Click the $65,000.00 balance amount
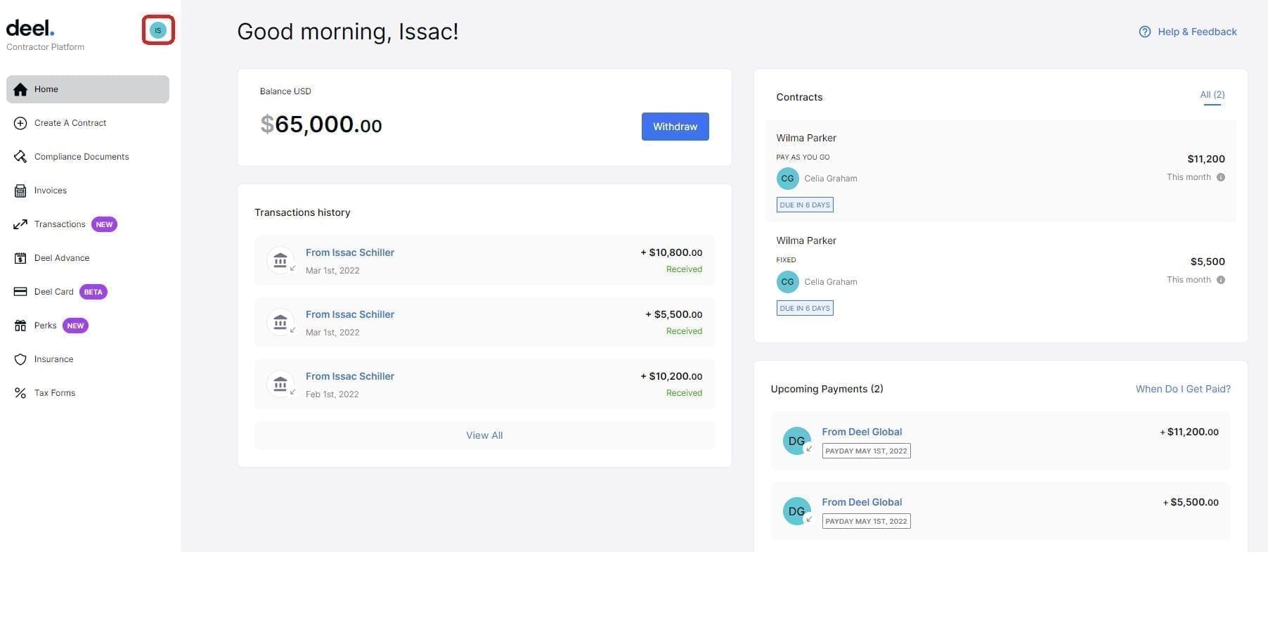This screenshot has height=623, width=1268. click(x=321, y=124)
